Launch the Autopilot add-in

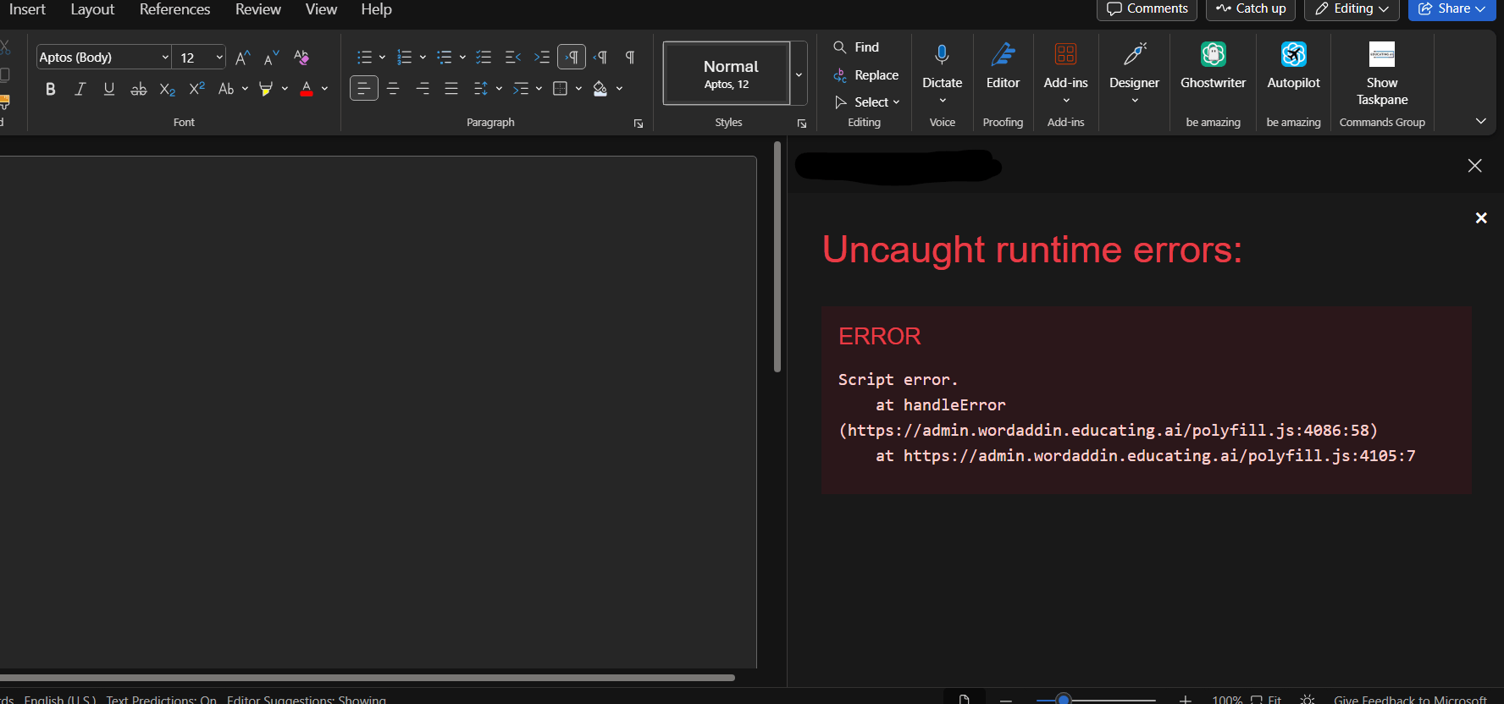coord(1293,67)
